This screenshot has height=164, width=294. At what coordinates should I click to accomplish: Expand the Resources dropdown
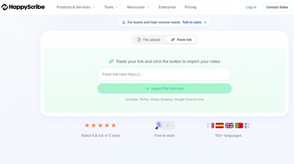click(138, 7)
